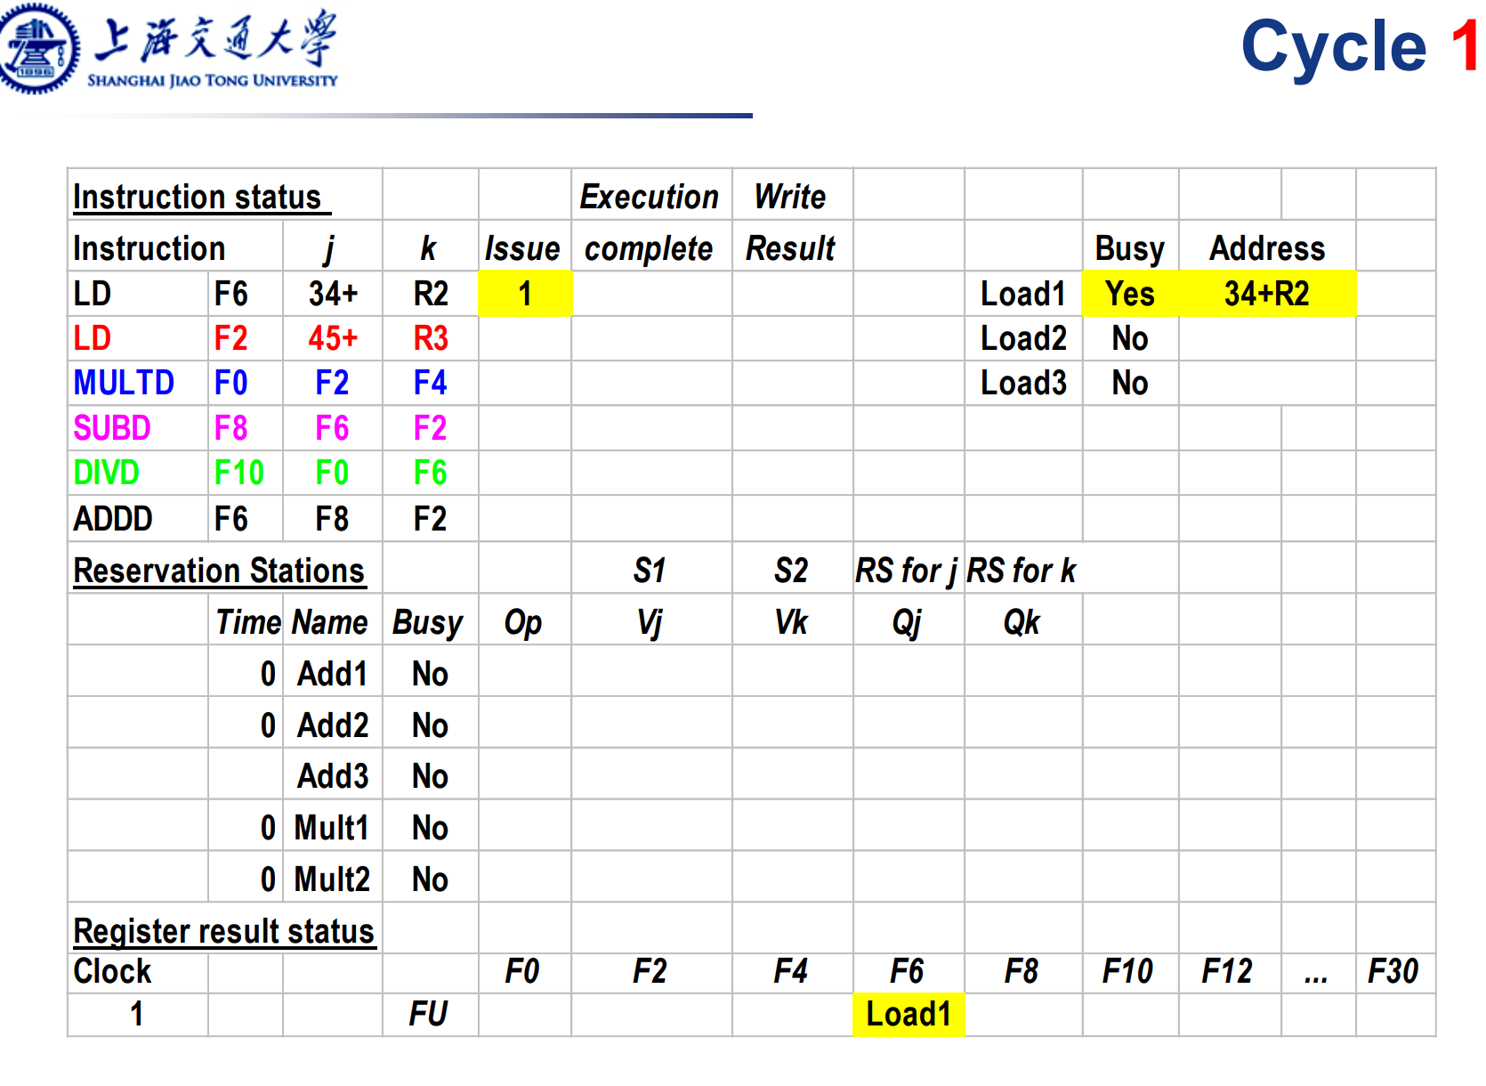The image size is (1486, 1086).
Task: Click 'Load1' in the load buffer list
Action: [1023, 294]
